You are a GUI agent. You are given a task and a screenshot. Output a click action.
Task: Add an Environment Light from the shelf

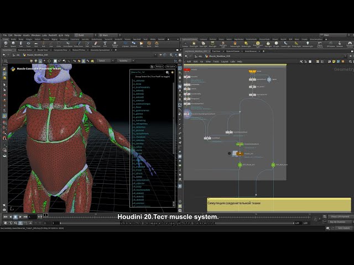[x=258, y=44]
